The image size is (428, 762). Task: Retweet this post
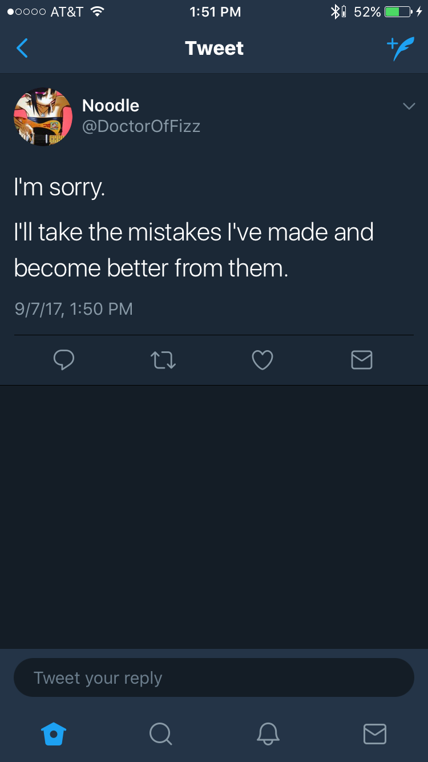coord(163,360)
